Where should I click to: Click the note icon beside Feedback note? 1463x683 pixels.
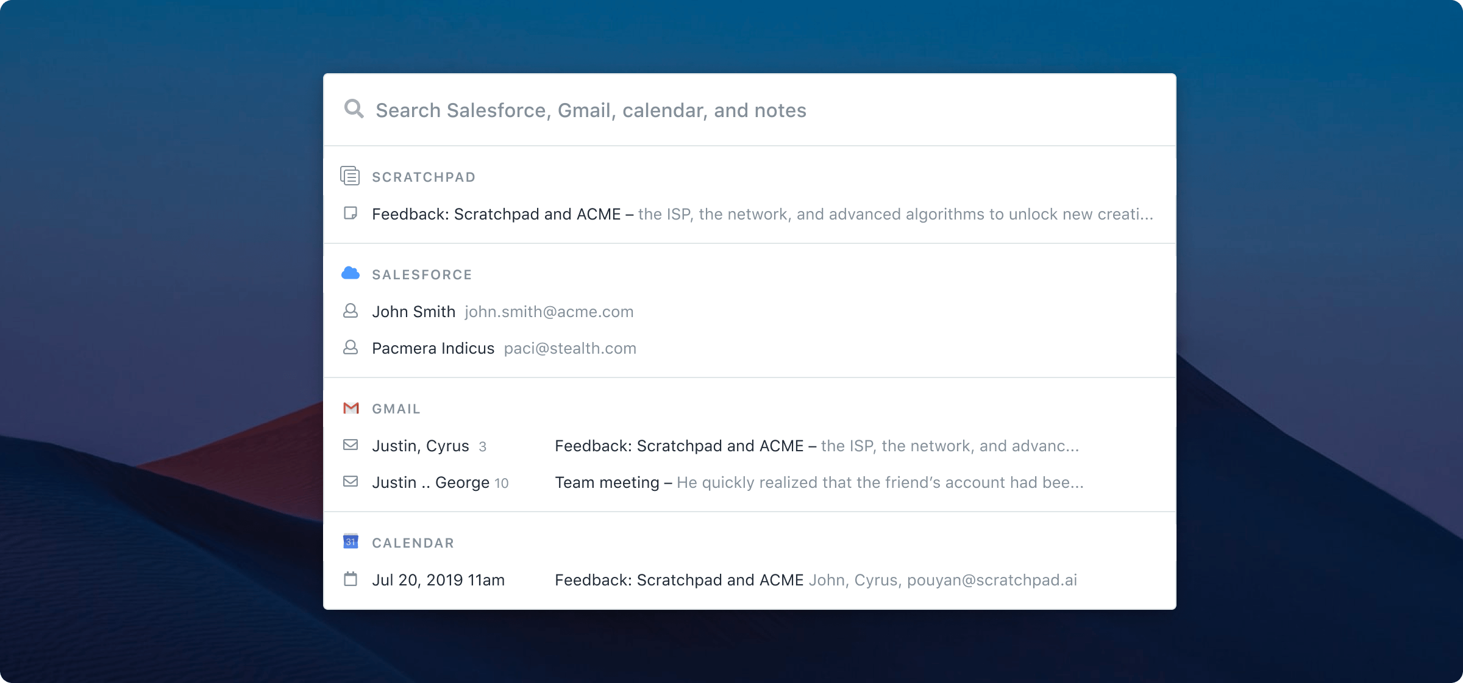(350, 213)
